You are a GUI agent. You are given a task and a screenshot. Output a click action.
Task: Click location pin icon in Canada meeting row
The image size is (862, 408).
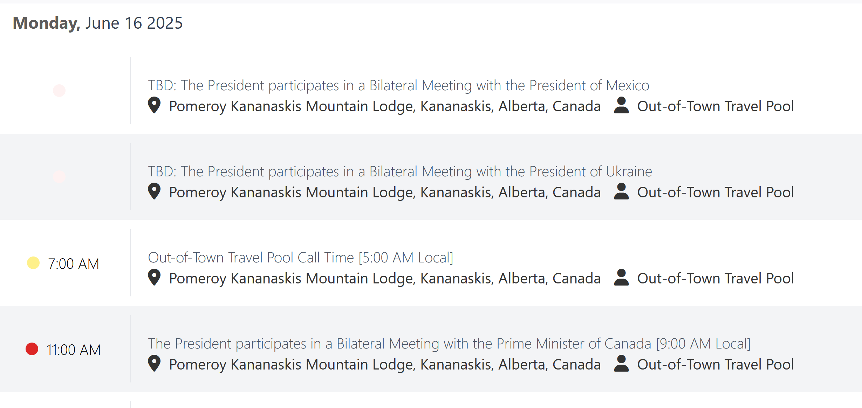(154, 364)
